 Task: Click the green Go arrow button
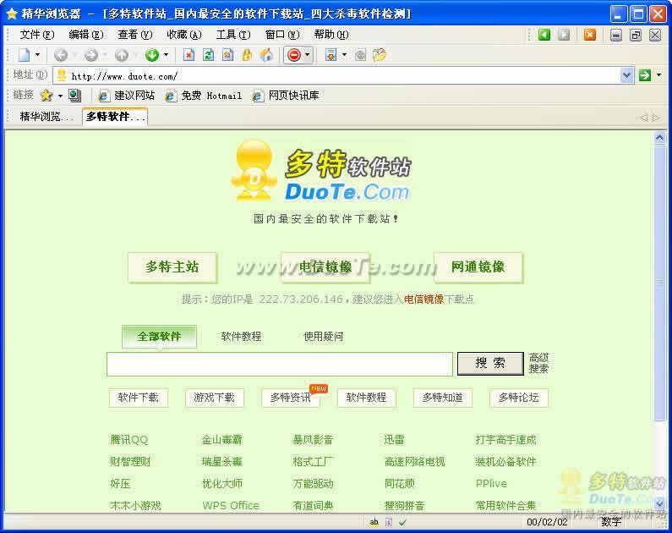point(645,75)
